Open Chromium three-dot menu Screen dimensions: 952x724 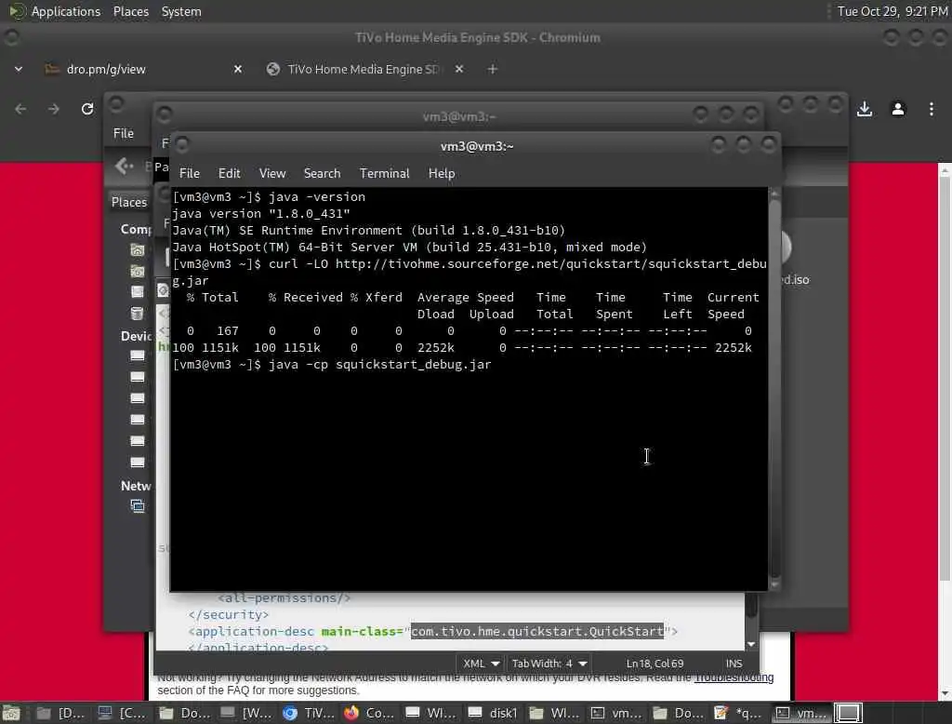pyautogui.click(x=932, y=109)
